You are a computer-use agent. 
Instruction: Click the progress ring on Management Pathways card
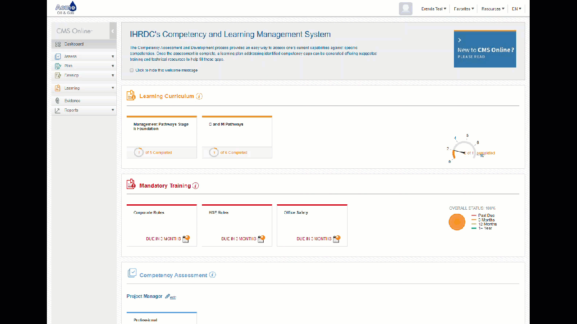coord(139,153)
